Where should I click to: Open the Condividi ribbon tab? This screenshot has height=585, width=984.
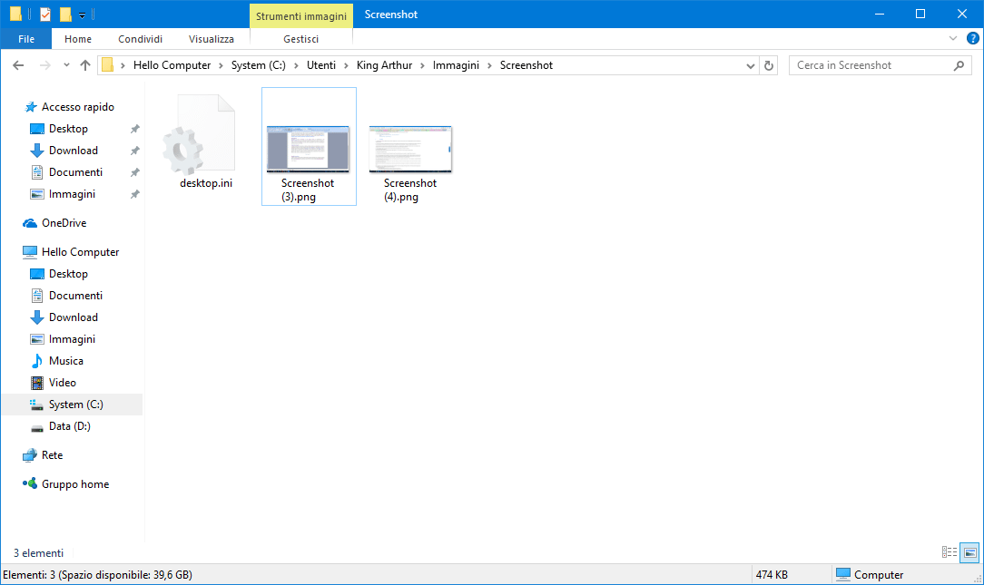140,39
